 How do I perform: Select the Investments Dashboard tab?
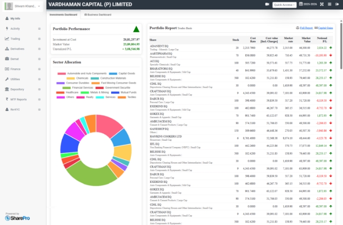[x=63, y=14]
